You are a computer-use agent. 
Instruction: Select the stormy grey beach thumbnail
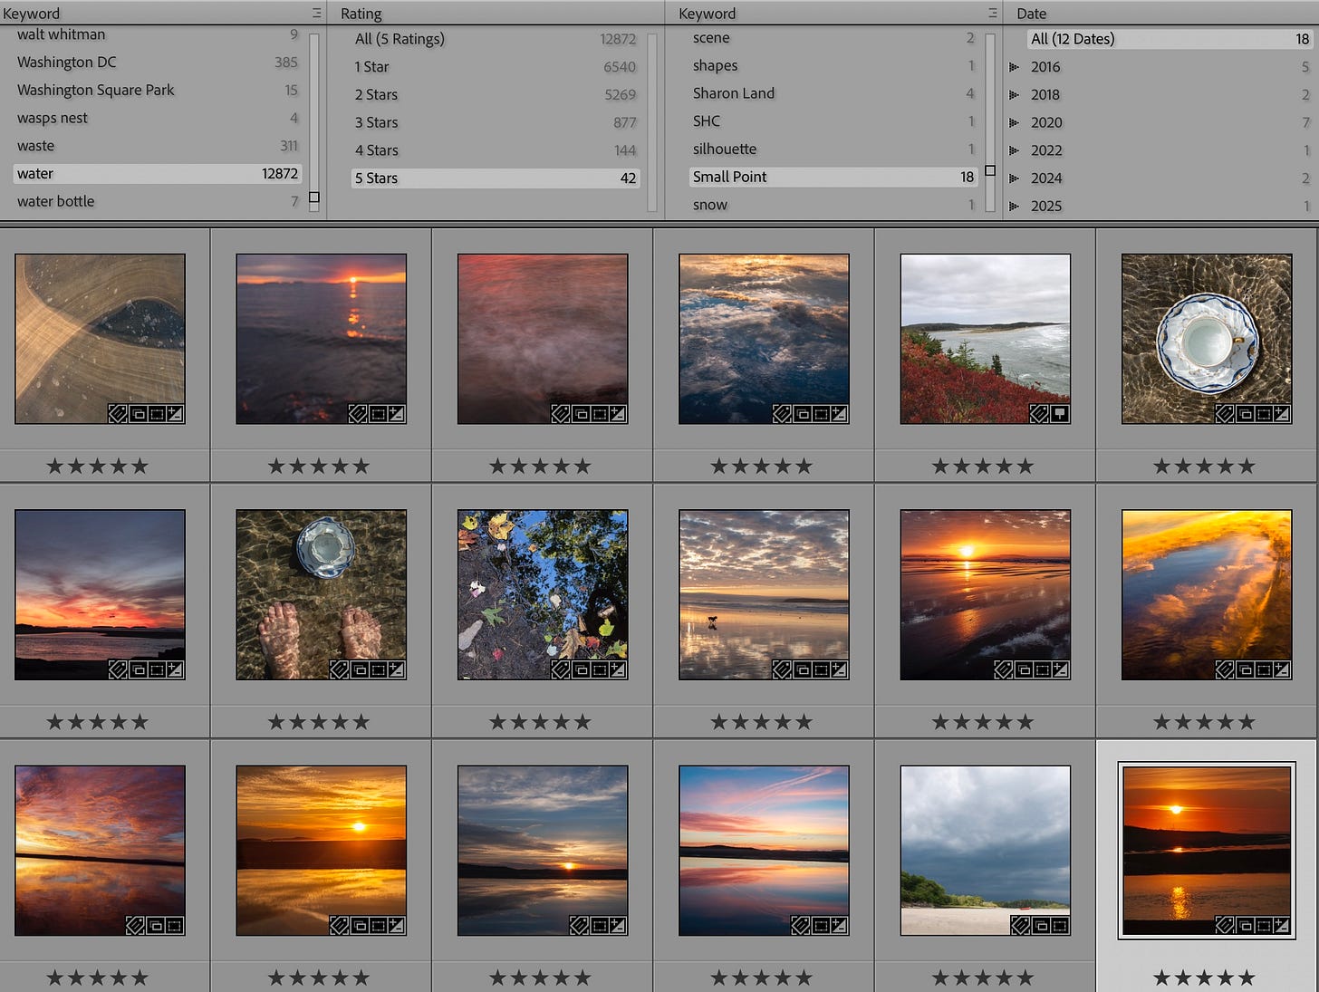986,851
